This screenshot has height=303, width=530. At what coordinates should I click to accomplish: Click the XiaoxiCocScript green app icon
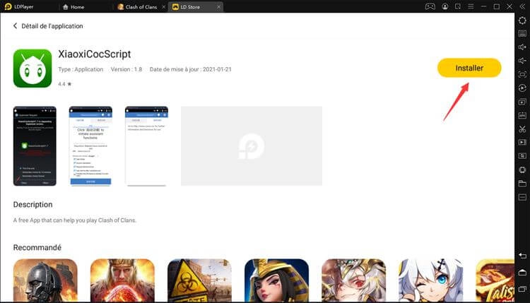33,68
